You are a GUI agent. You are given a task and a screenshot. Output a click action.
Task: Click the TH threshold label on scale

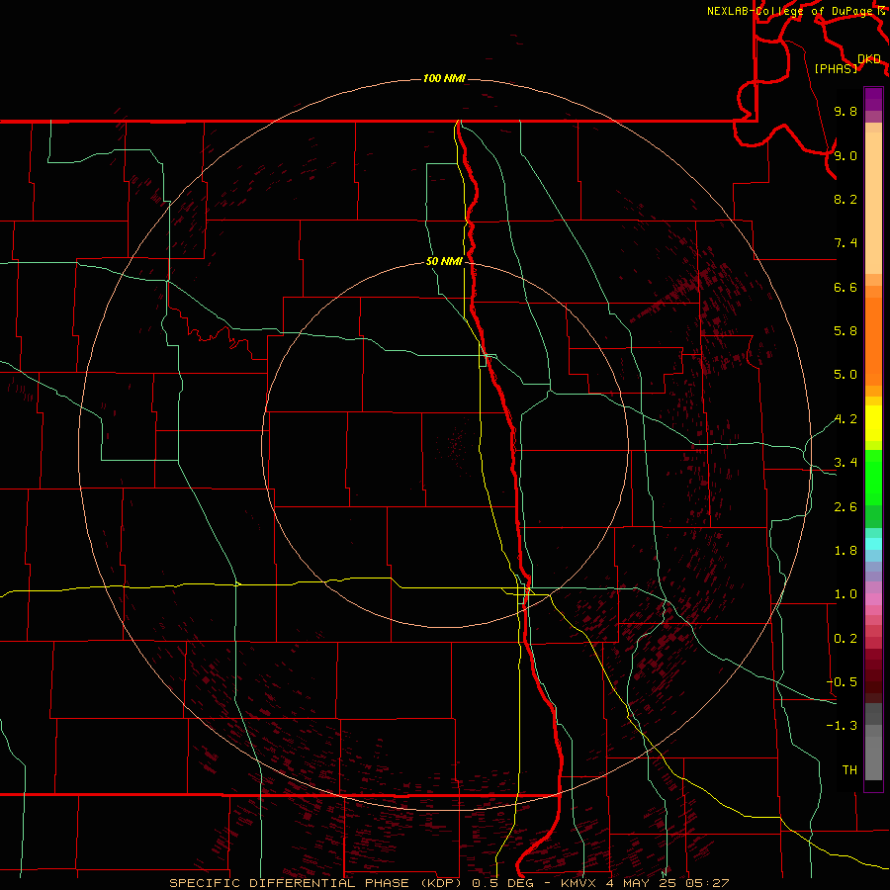click(849, 770)
